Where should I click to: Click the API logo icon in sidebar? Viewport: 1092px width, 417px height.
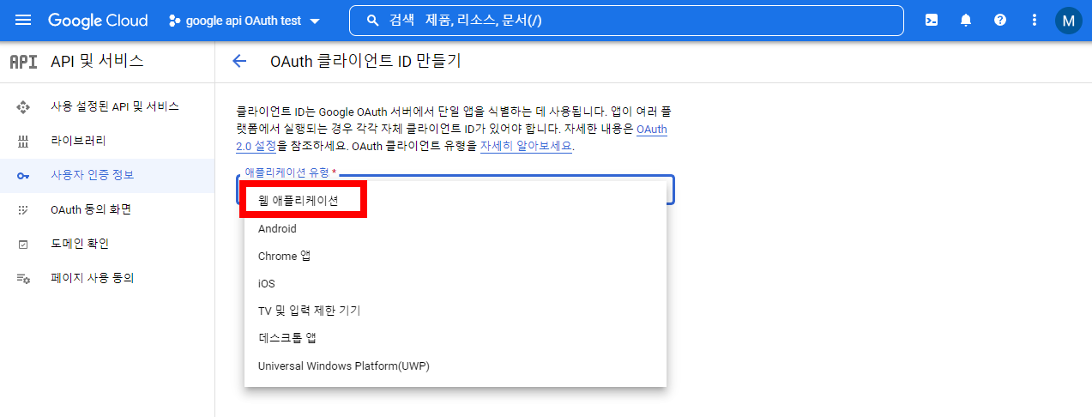23,62
